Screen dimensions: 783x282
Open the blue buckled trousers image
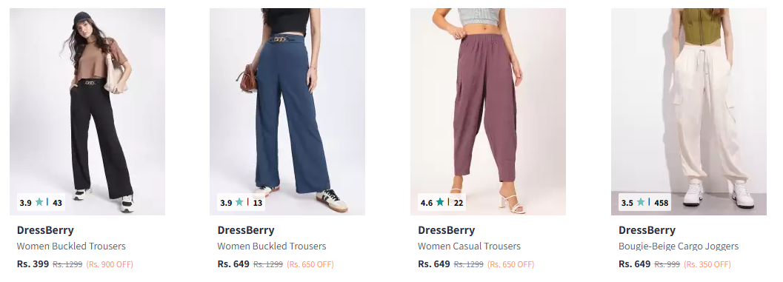[x=287, y=111]
